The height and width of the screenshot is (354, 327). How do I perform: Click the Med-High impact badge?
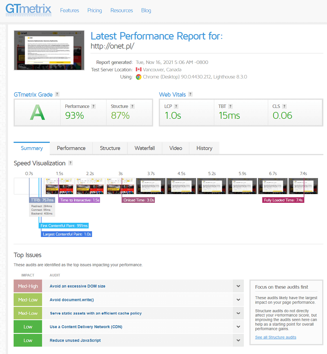click(28, 286)
